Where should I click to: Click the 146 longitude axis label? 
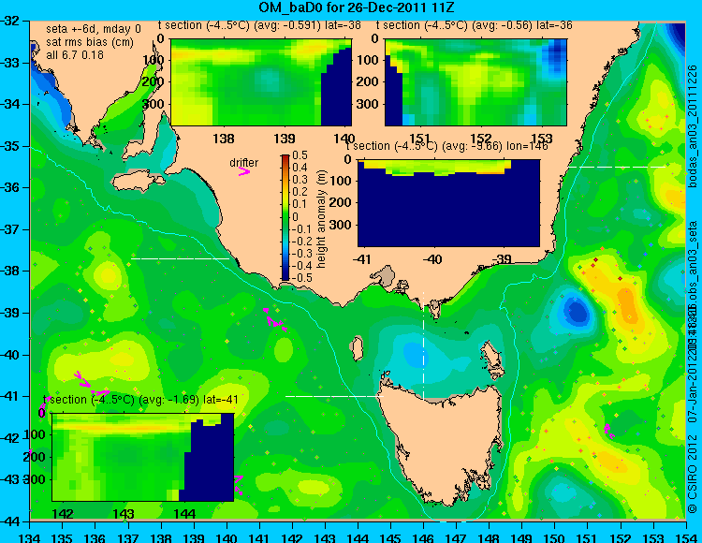pyautogui.click(x=423, y=537)
